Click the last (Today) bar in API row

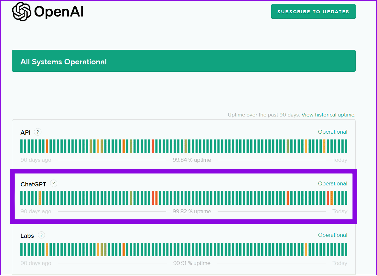(346, 146)
